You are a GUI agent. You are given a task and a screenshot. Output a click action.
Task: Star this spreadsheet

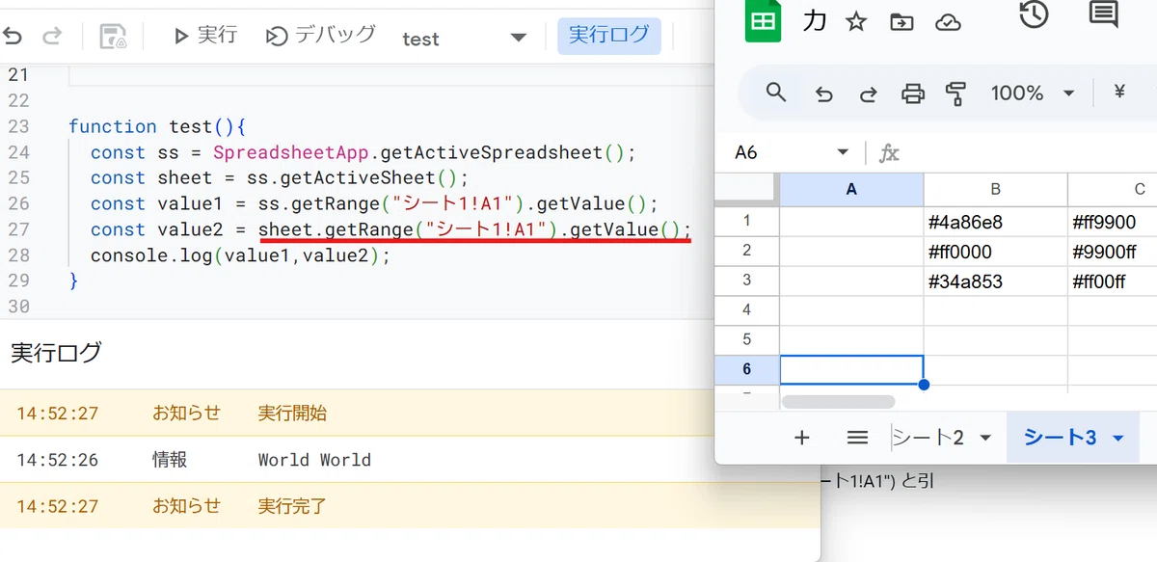(x=855, y=22)
